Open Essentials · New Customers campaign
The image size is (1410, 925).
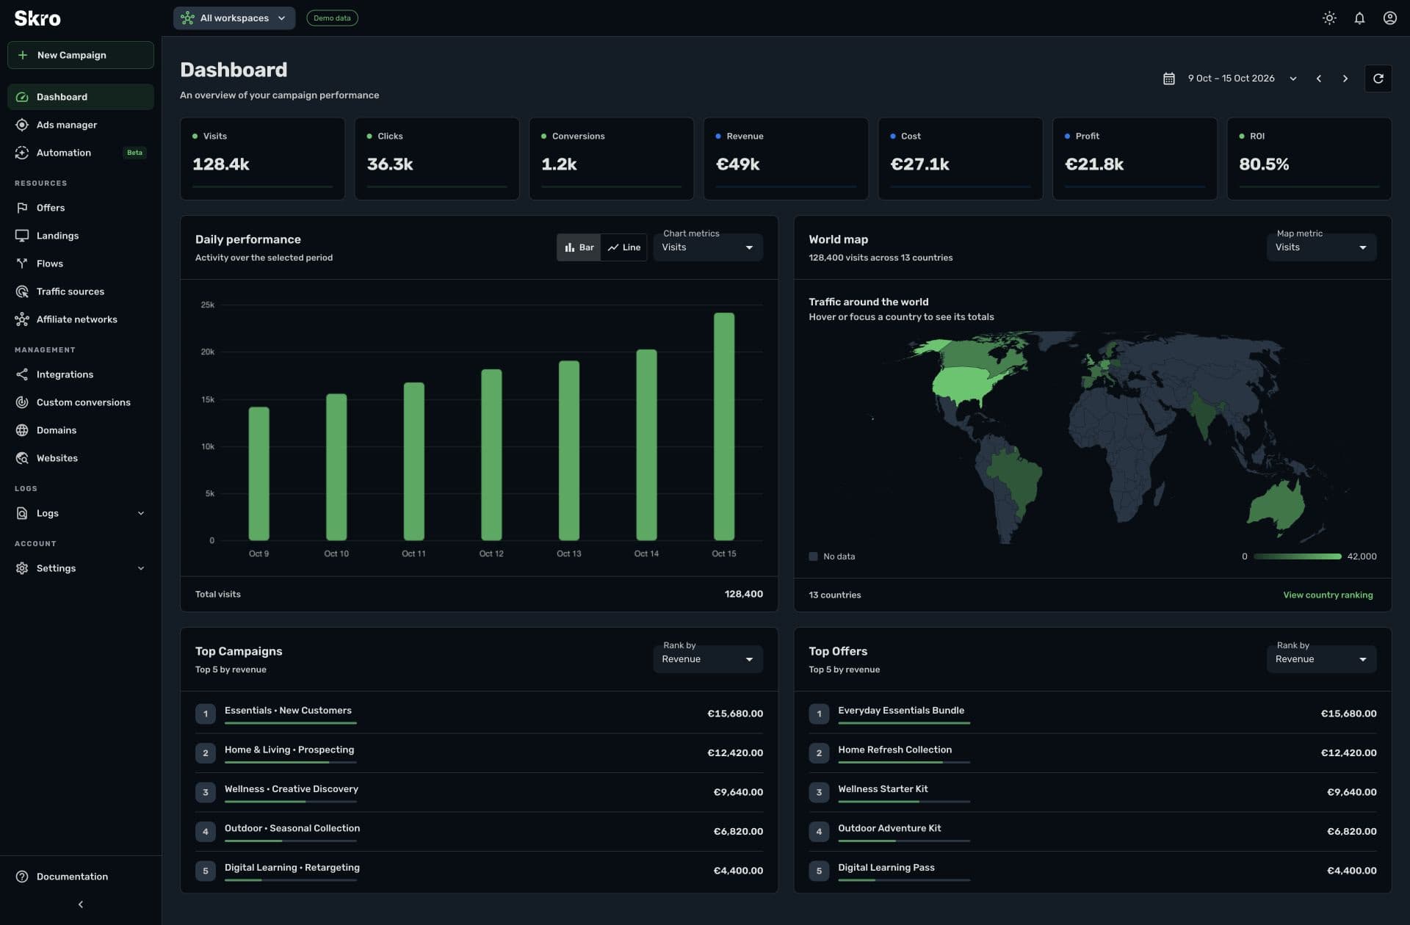479,714
